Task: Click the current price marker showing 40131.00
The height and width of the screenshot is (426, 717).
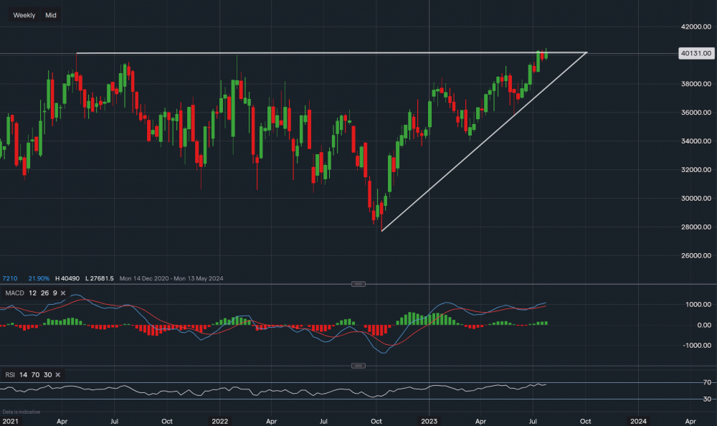Action: point(696,52)
